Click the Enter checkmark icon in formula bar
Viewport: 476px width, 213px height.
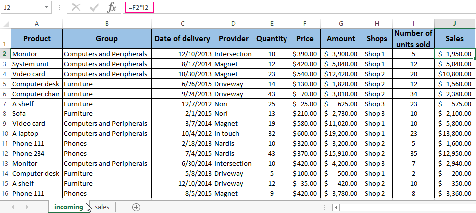pos(94,7)
